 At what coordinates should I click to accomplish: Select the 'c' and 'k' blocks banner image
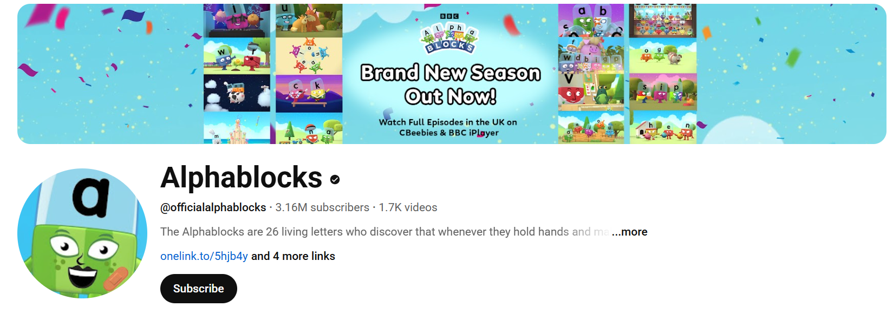pos(309,93)
